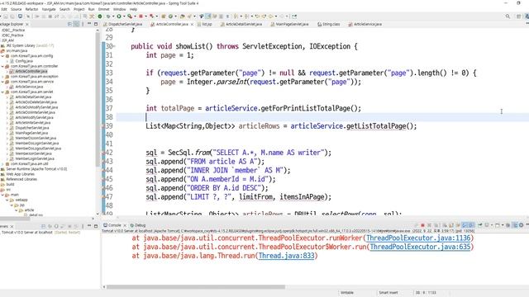This screenshot has height=297, width=529.
Task: Click the green boot dashboard icon in toolbar
Action: [x=100, y=16]
